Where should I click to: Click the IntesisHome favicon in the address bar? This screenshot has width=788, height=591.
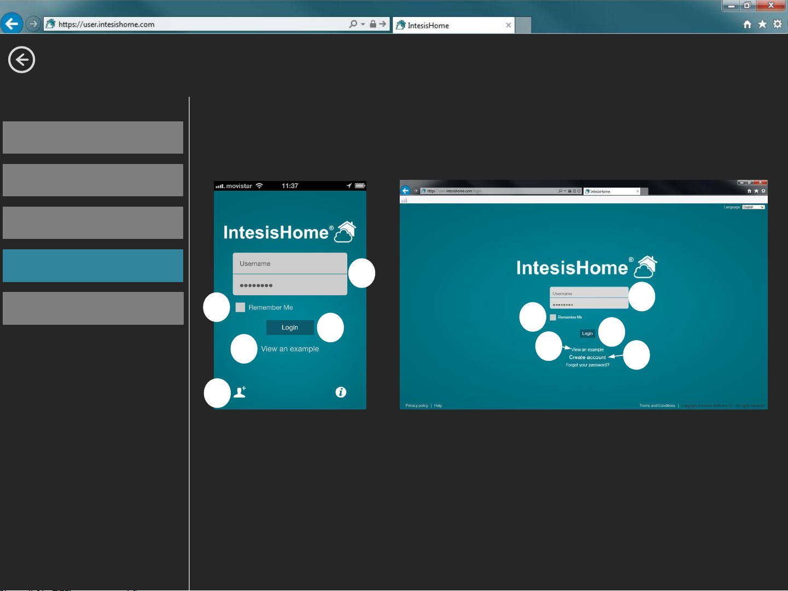(50, 24)
